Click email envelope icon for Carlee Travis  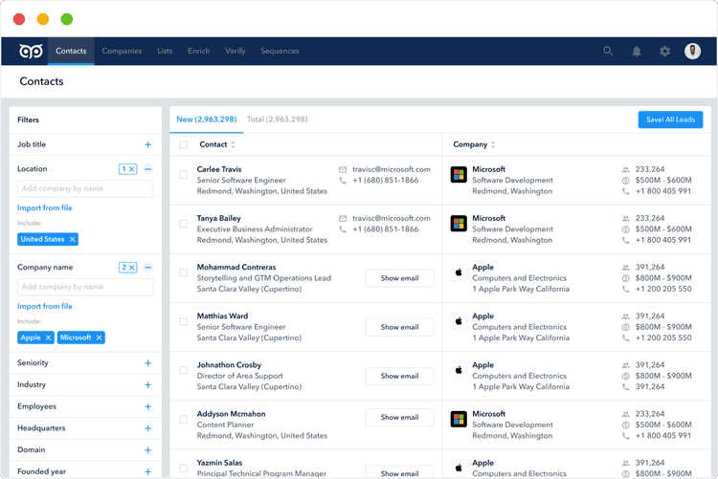tap(343, 169)
